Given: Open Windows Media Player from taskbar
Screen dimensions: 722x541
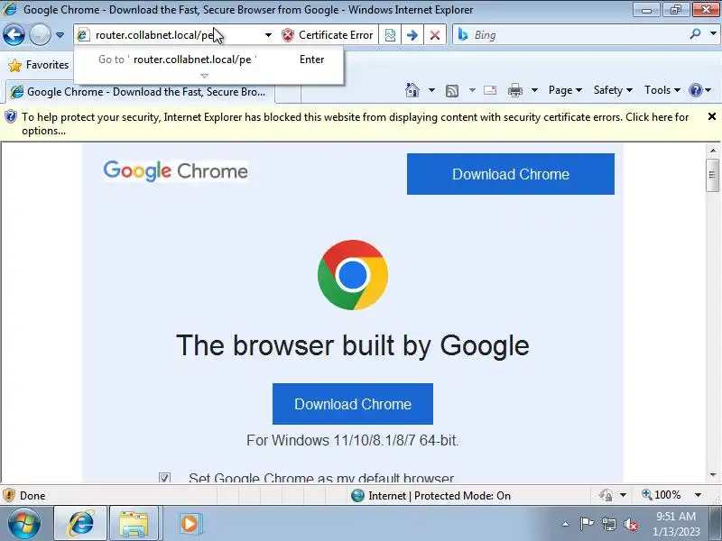Looking at the screenshot, I should (x=189, y=524).
